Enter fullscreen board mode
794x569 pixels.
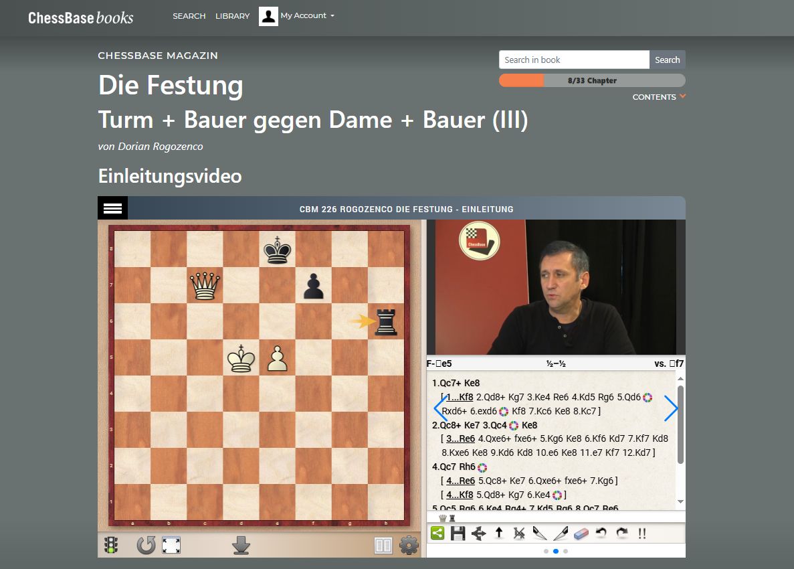[x=171, y=546]
